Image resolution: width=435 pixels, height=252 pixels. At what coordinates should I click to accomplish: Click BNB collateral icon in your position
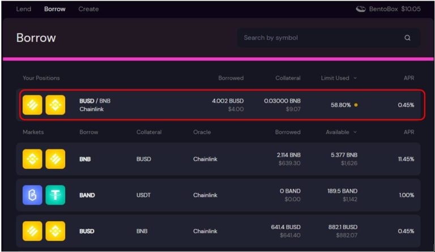click(x=56, y=105)
